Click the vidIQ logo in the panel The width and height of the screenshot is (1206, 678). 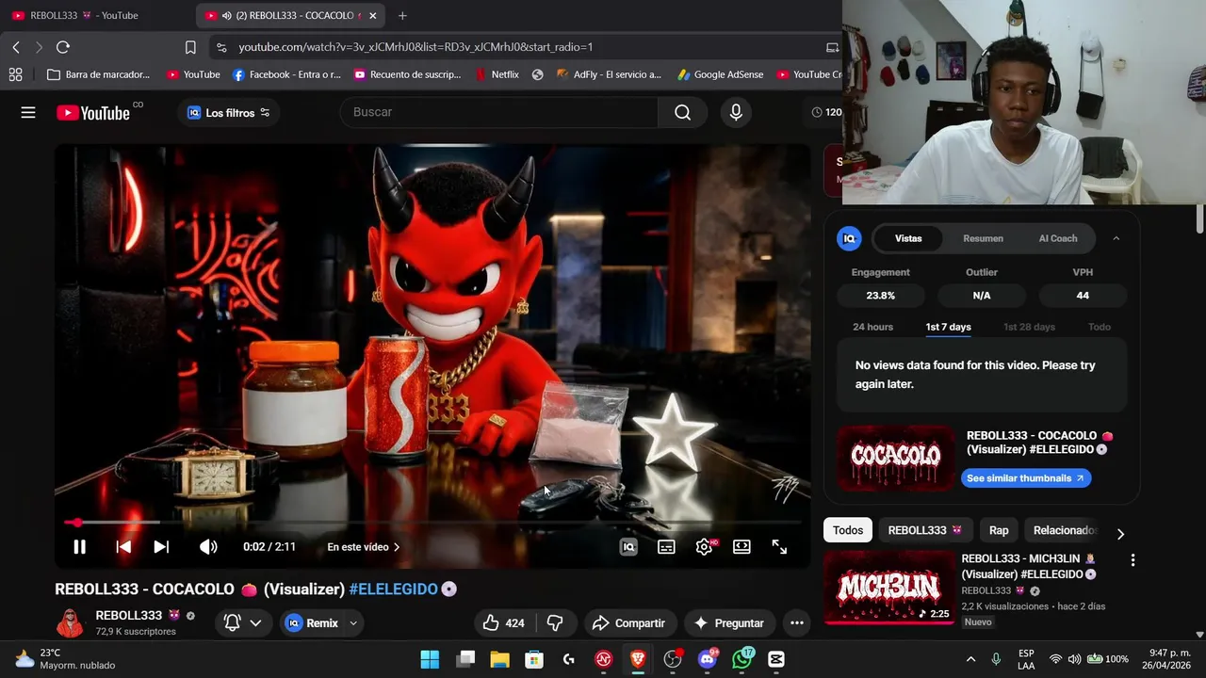849,238
